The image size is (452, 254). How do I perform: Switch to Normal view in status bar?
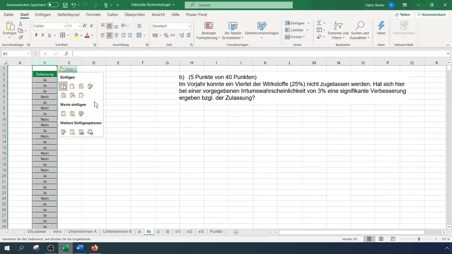click(369, 239)
